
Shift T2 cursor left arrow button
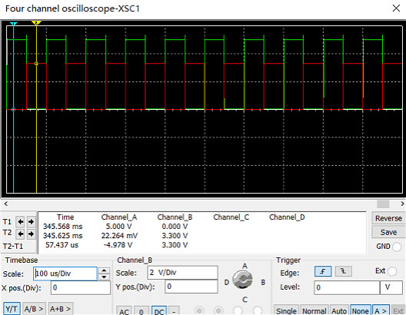(x=21, y=234)
